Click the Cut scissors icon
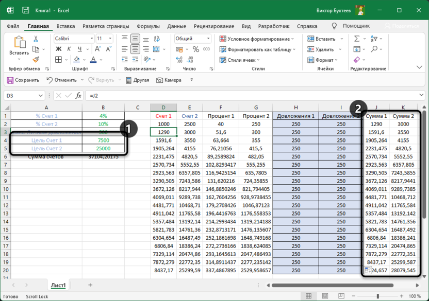Viewport: 429px width, 301px height. pyautogui.click(x=36, y=39)
